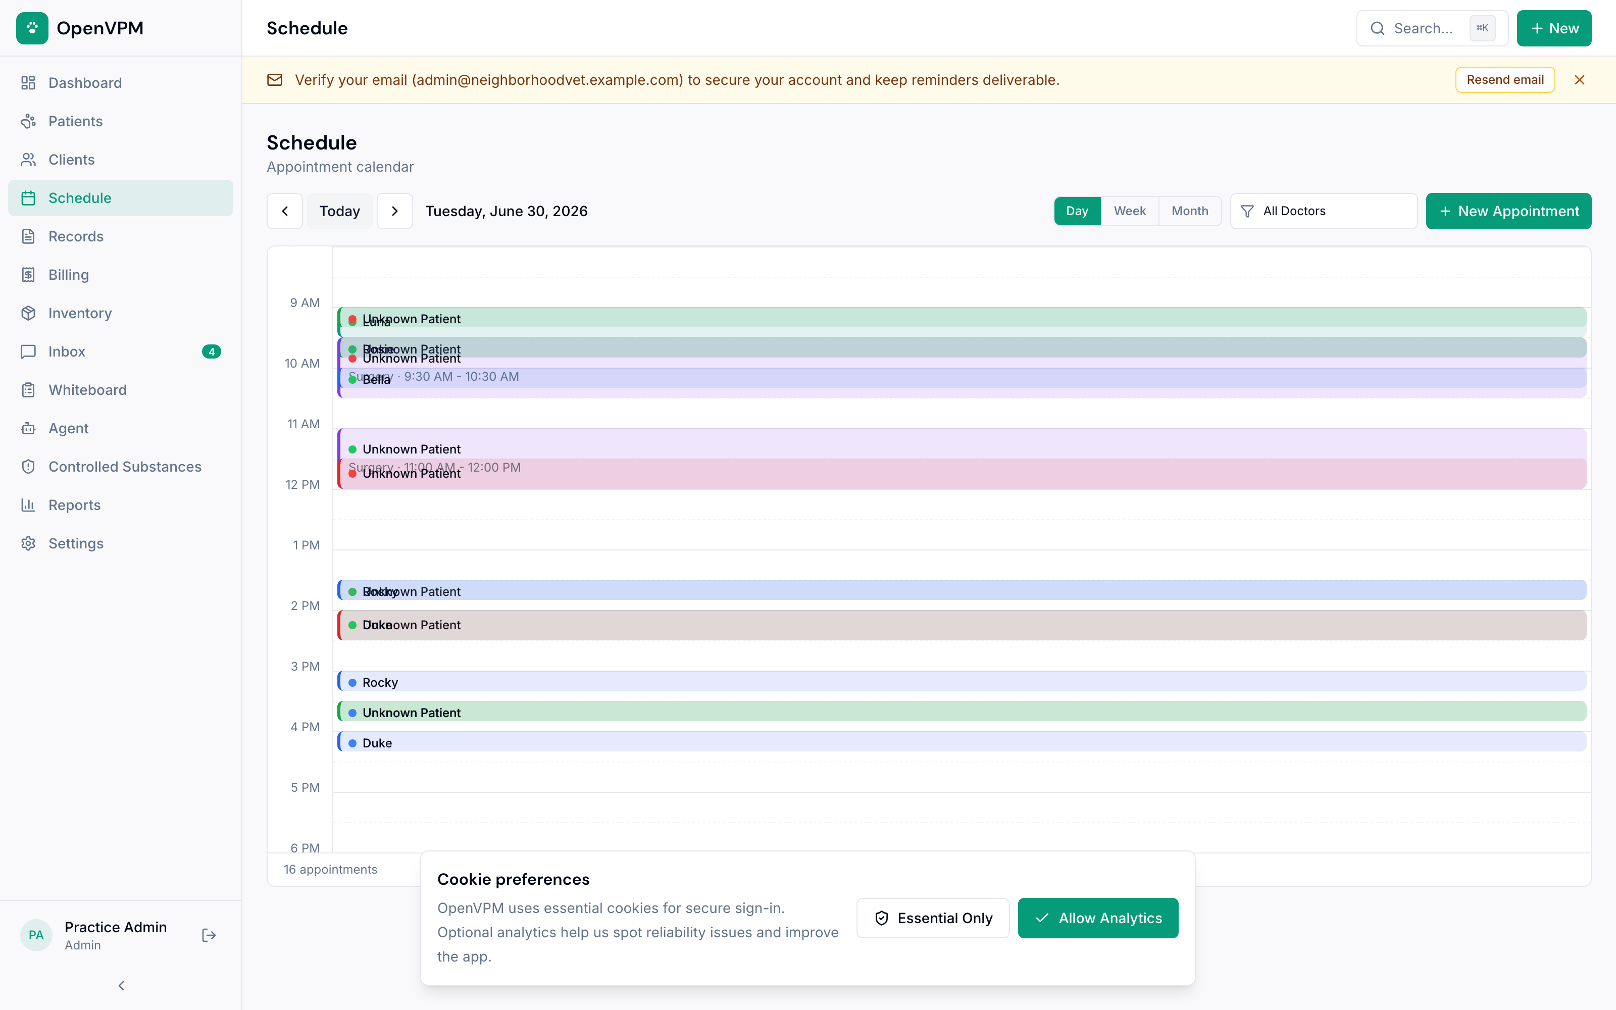Click the 'Appointment calendar' subtitle

[340, 167]
